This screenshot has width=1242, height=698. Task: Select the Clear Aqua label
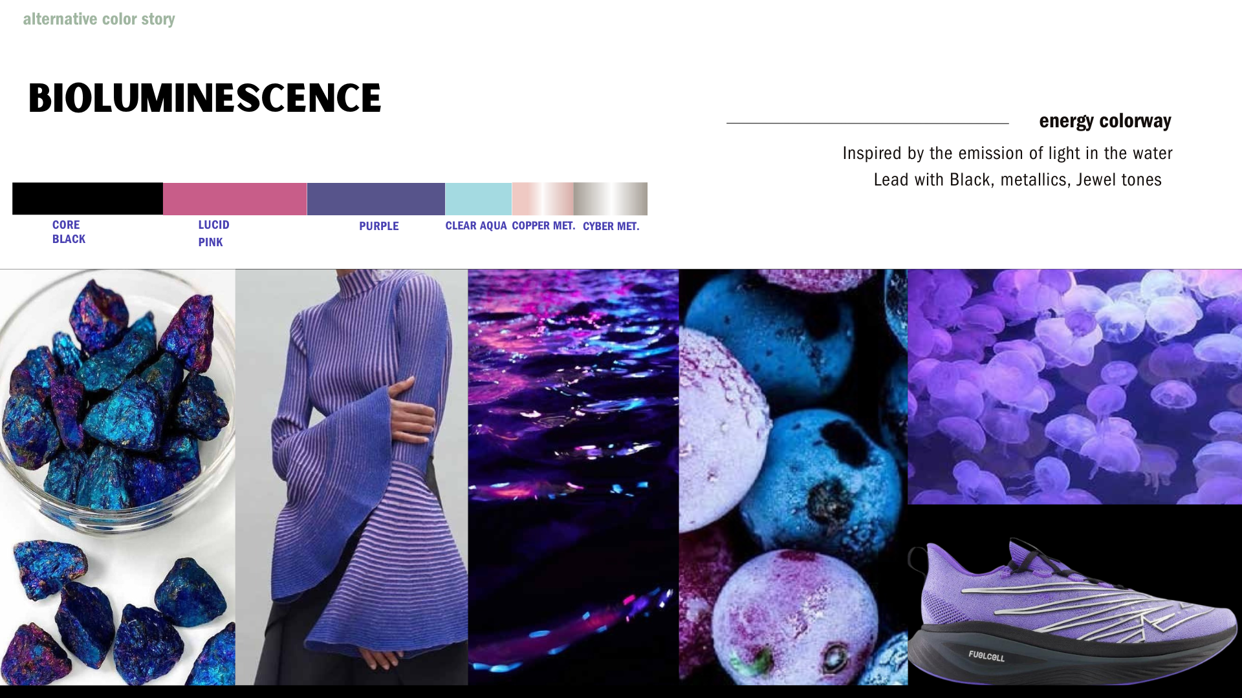[x=476, y=226]
